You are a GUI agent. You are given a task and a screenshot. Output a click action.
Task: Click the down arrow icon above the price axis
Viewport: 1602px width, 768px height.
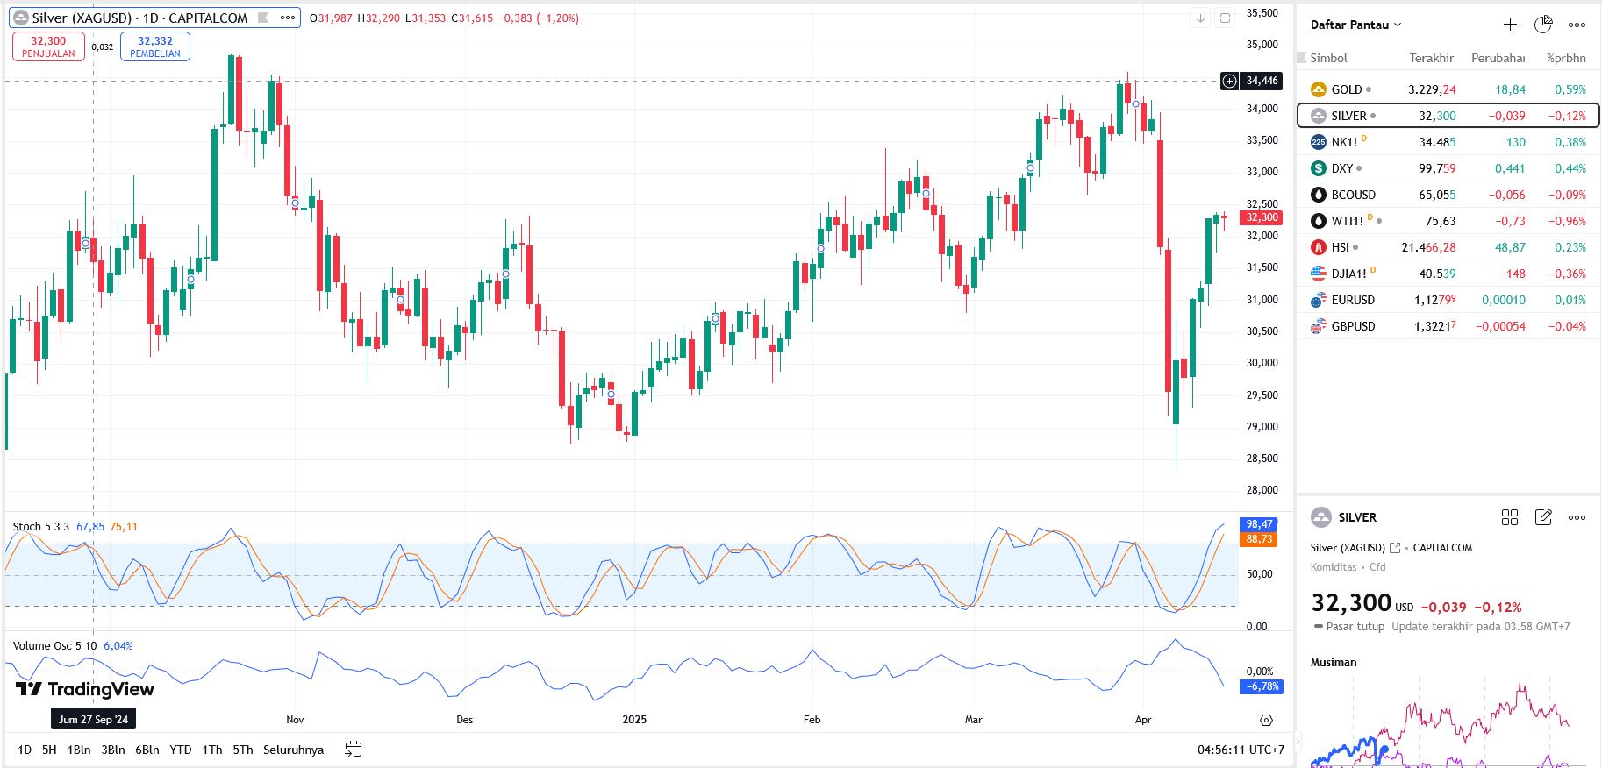pos(1200,18)
